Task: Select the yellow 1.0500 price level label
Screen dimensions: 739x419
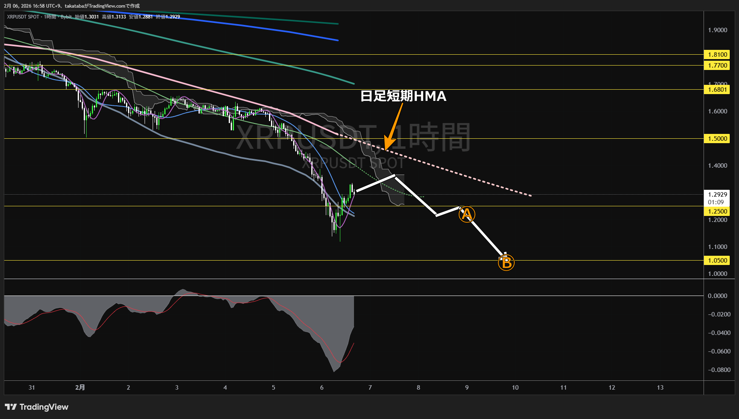Action: coord(717,261)
